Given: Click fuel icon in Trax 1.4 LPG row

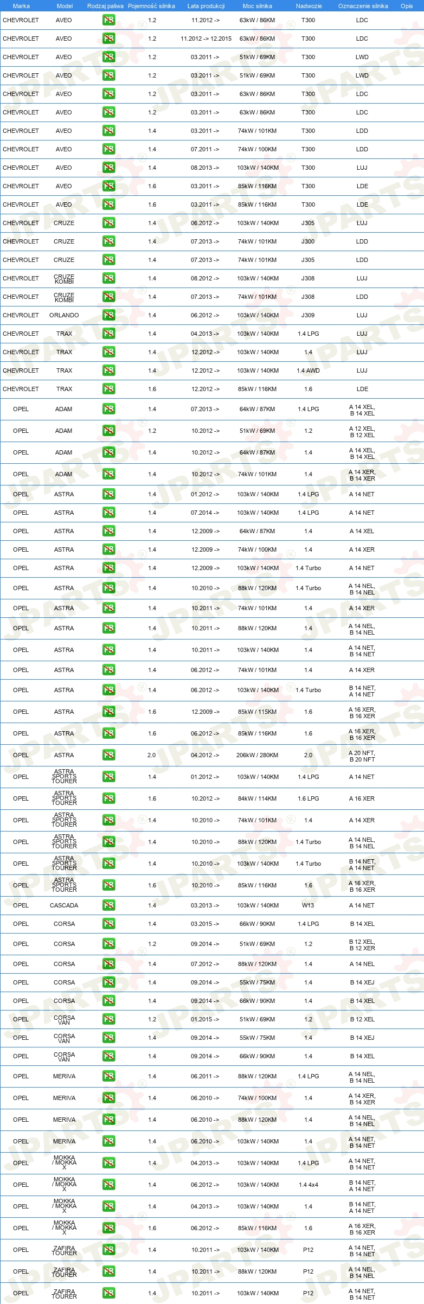Looking at the screenshot, I should pos(108,334).
